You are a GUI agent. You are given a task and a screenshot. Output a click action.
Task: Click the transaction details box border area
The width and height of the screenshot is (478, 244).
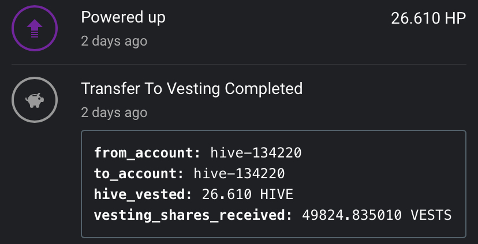pyautogui.click(x=274, y=184)
